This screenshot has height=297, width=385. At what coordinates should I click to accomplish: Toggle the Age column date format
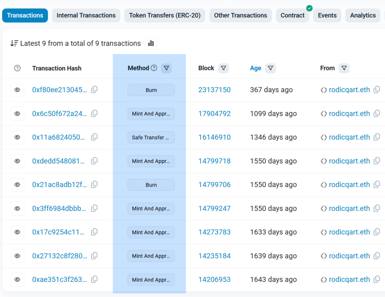(x=255, y=68)
